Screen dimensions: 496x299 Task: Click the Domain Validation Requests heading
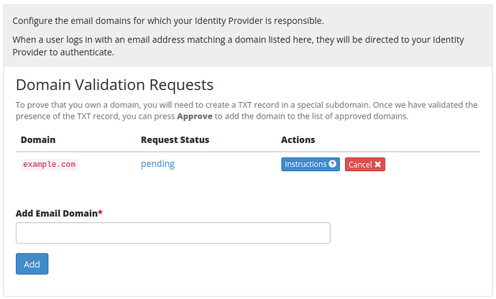[114, 85]
